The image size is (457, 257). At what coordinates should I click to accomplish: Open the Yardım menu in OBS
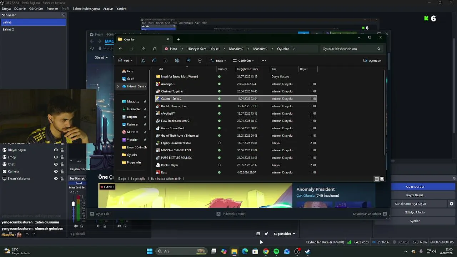pos(121,9)
